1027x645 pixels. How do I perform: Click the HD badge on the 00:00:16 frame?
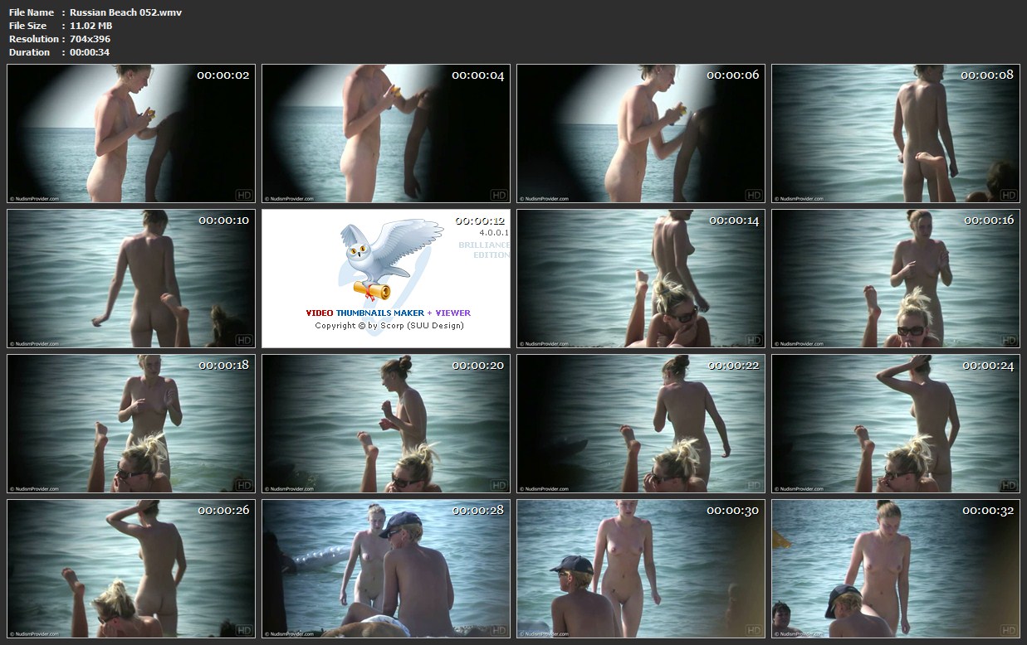pos(1008,340)
